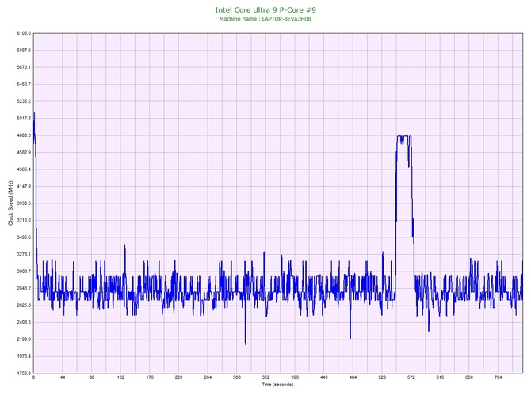Viewport: 531px width, 398px height.
Task: Select the 3060.7 y-axis value
Action: (24, 271)
